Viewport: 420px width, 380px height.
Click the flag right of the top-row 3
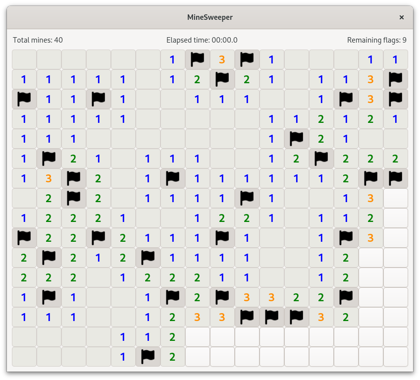(247, 59)
